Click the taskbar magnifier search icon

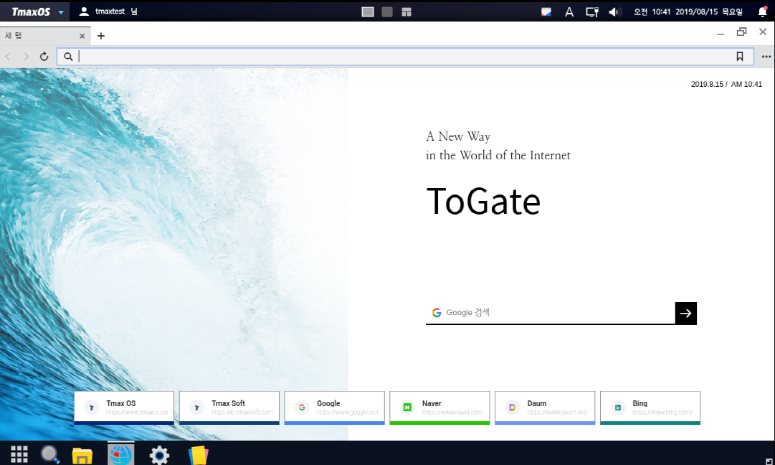tap(49, 454)
